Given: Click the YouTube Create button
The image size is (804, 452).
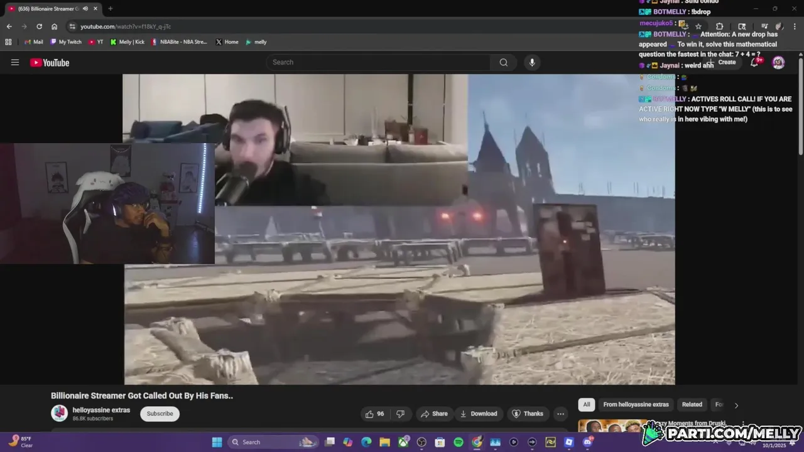Looking at the screenshot, I should [724, 62].
